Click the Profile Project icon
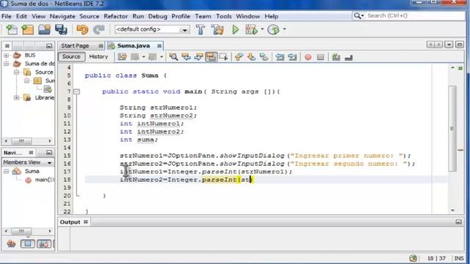Image resolution: width=470 pixels, height=264 pixels. click(x=273, y=29)
